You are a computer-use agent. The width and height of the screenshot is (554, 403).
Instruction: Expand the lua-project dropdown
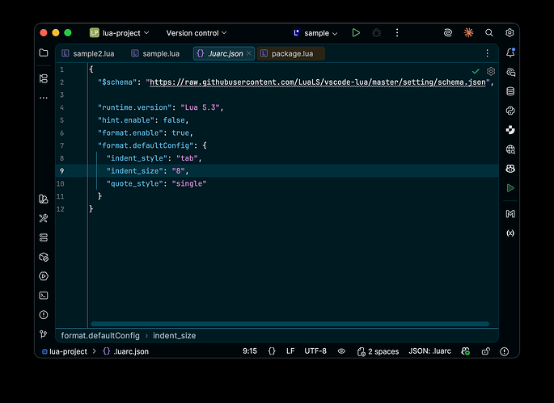121,33
